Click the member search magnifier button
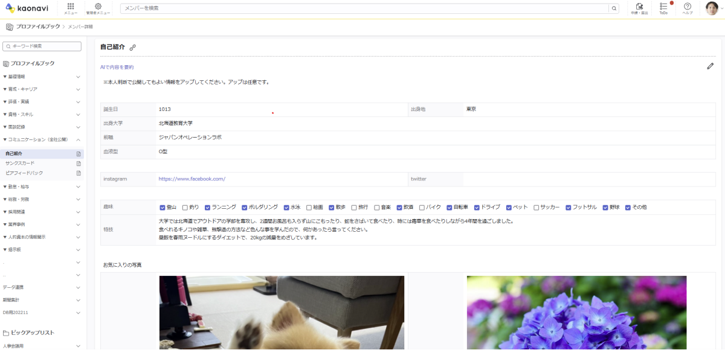This screenshot has width=725, height=350. [x=614, y=8]
